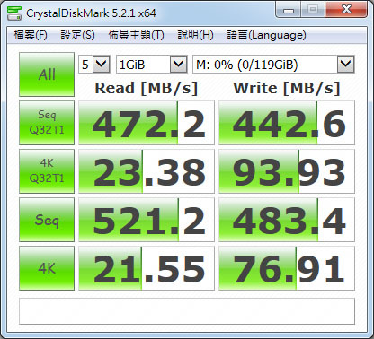Open the 設定(S) settings menu

(x=77, y=35)
